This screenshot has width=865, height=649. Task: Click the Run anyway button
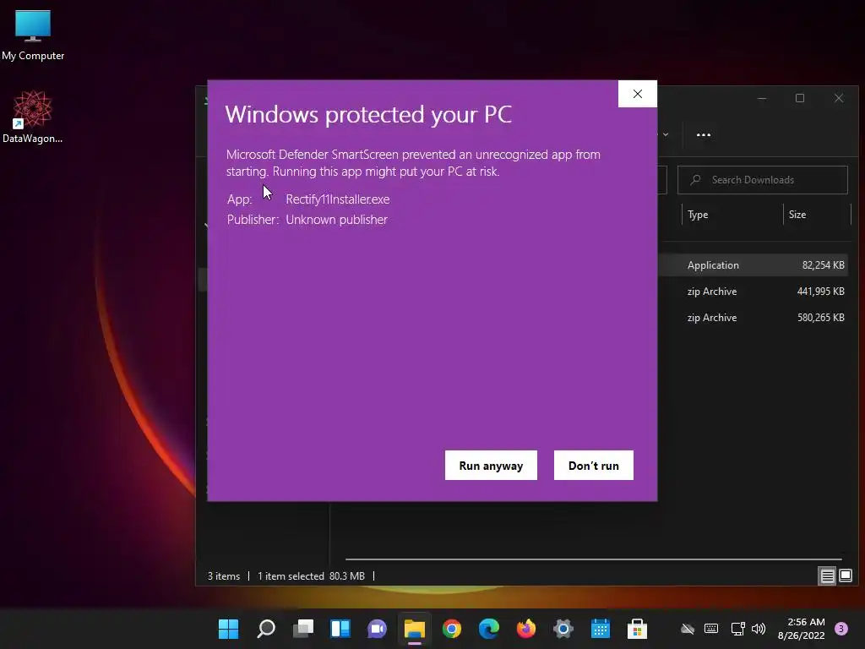(491, 466)
